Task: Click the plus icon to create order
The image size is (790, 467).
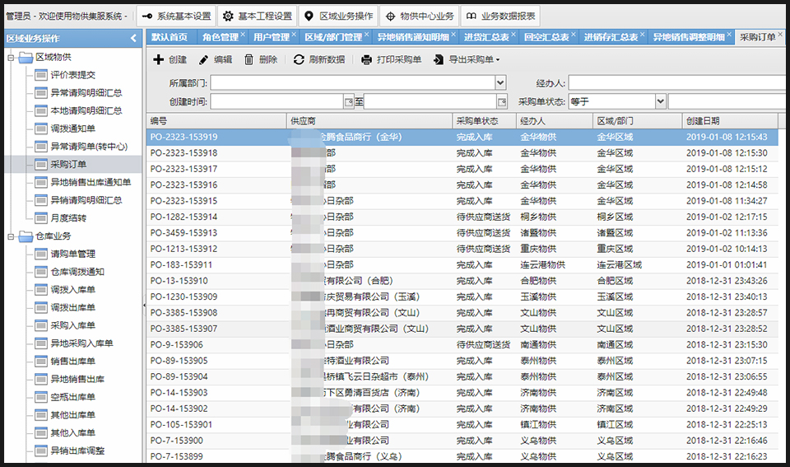Action: click(159, 59)
